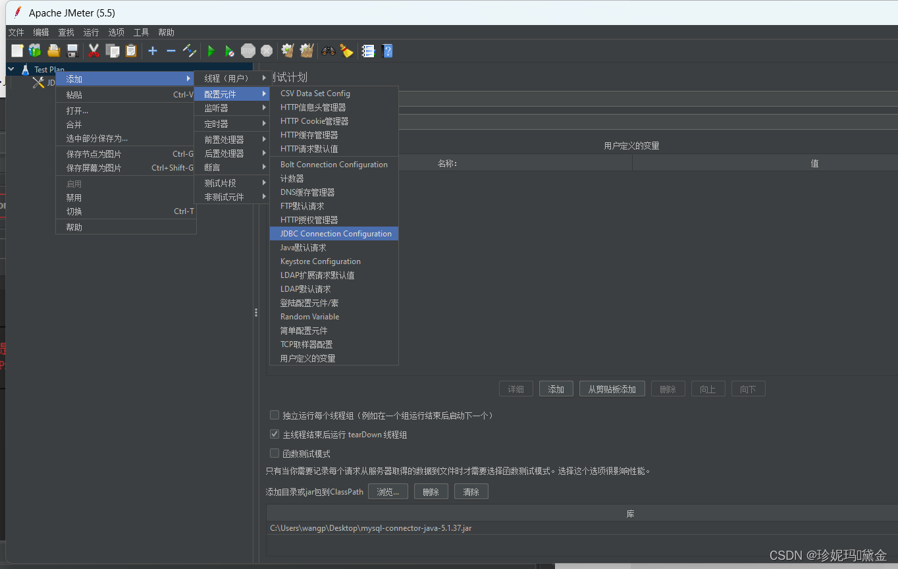Click the Collapse all minus icon

click(171, 51)
